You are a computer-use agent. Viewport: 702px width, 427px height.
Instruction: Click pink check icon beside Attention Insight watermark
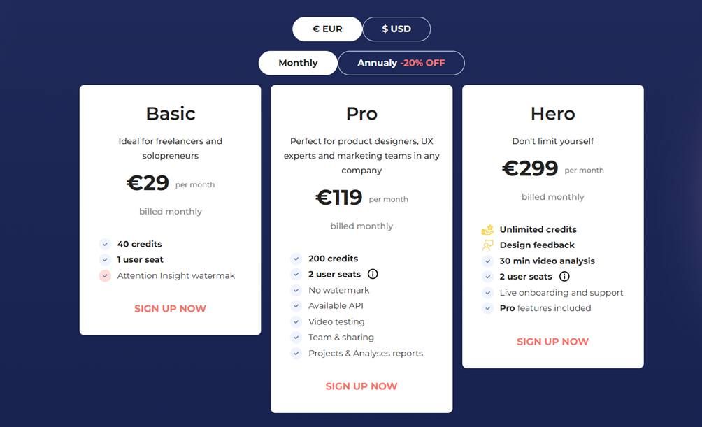click(x=105, y=275)
